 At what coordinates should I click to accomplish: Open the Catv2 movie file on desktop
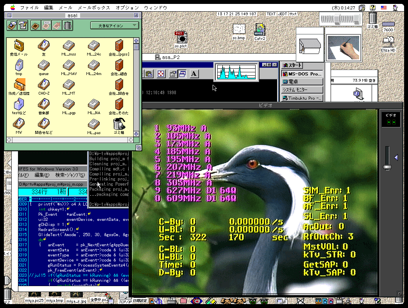pyautogui.click(x=260, y=30)
